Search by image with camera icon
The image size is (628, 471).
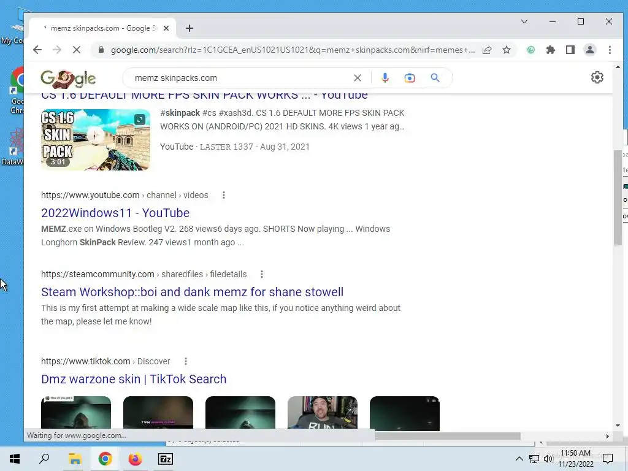[409, 78]
